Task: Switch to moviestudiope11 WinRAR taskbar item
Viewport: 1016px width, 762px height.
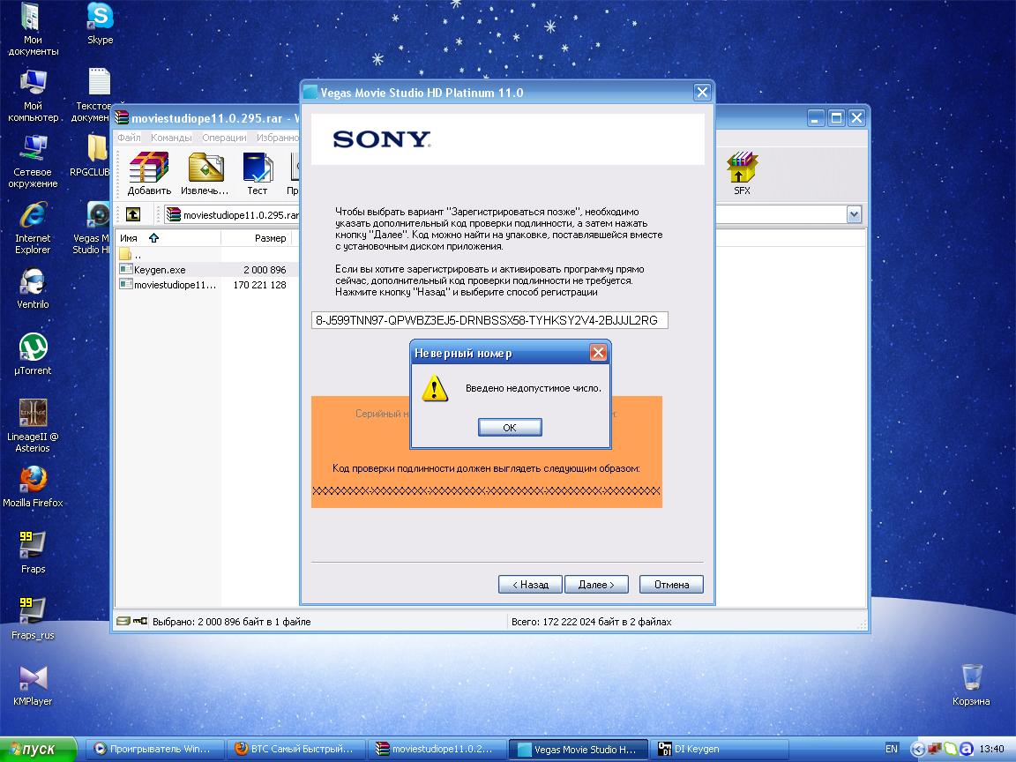Action: click(x=436, y=749)
